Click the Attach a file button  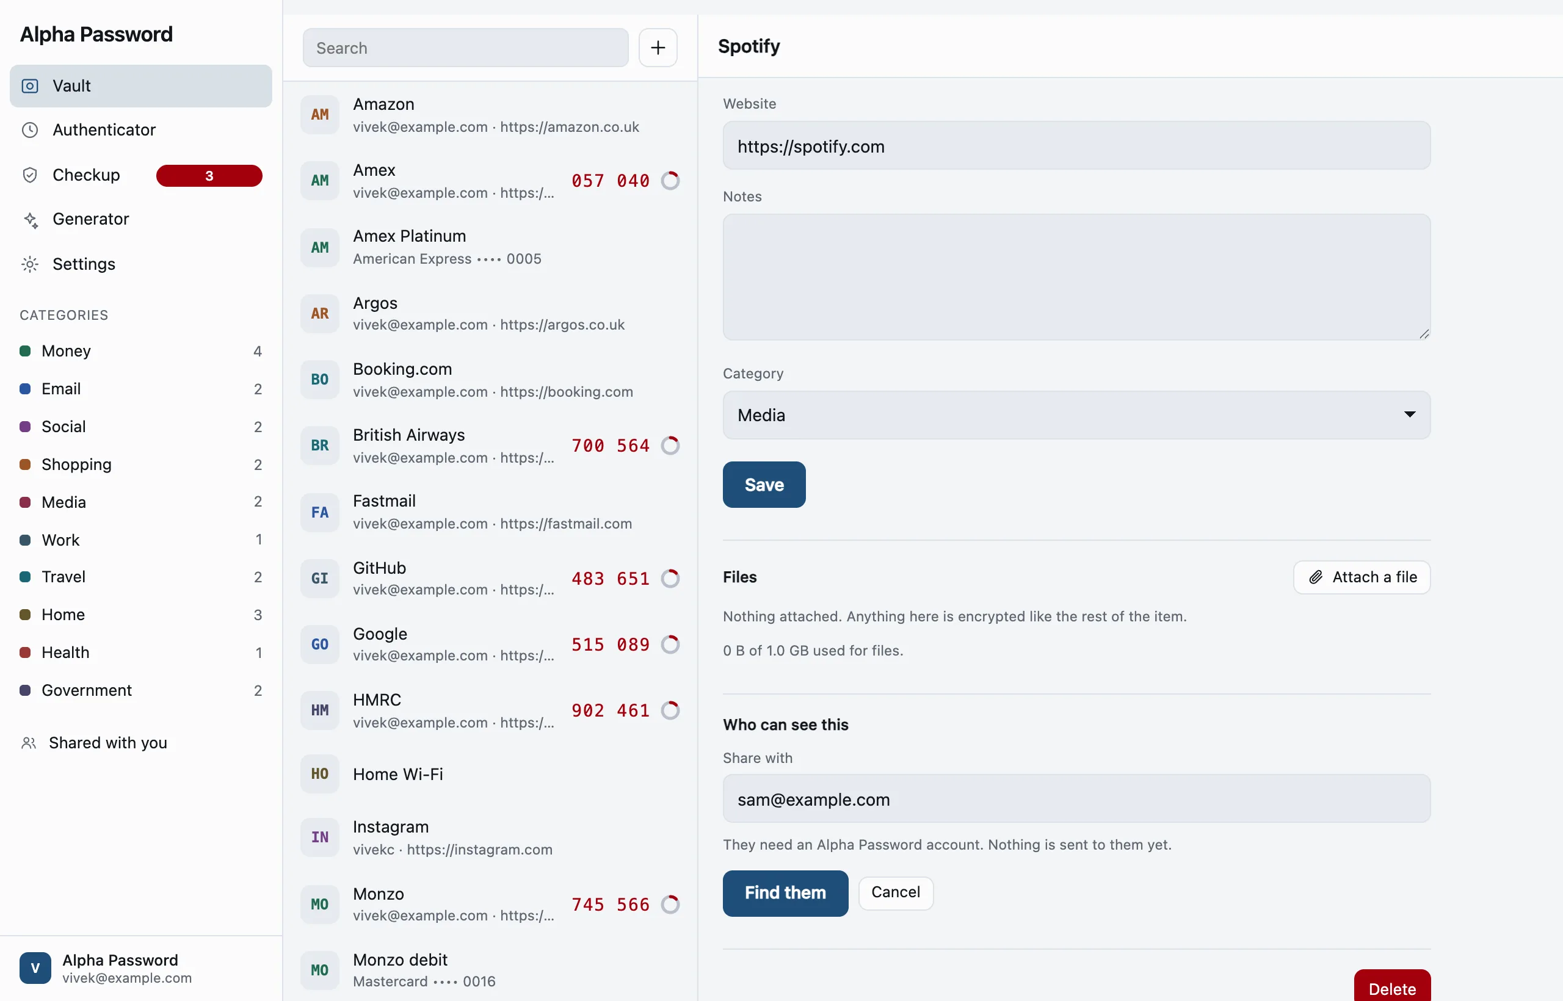coord(1362,577)
